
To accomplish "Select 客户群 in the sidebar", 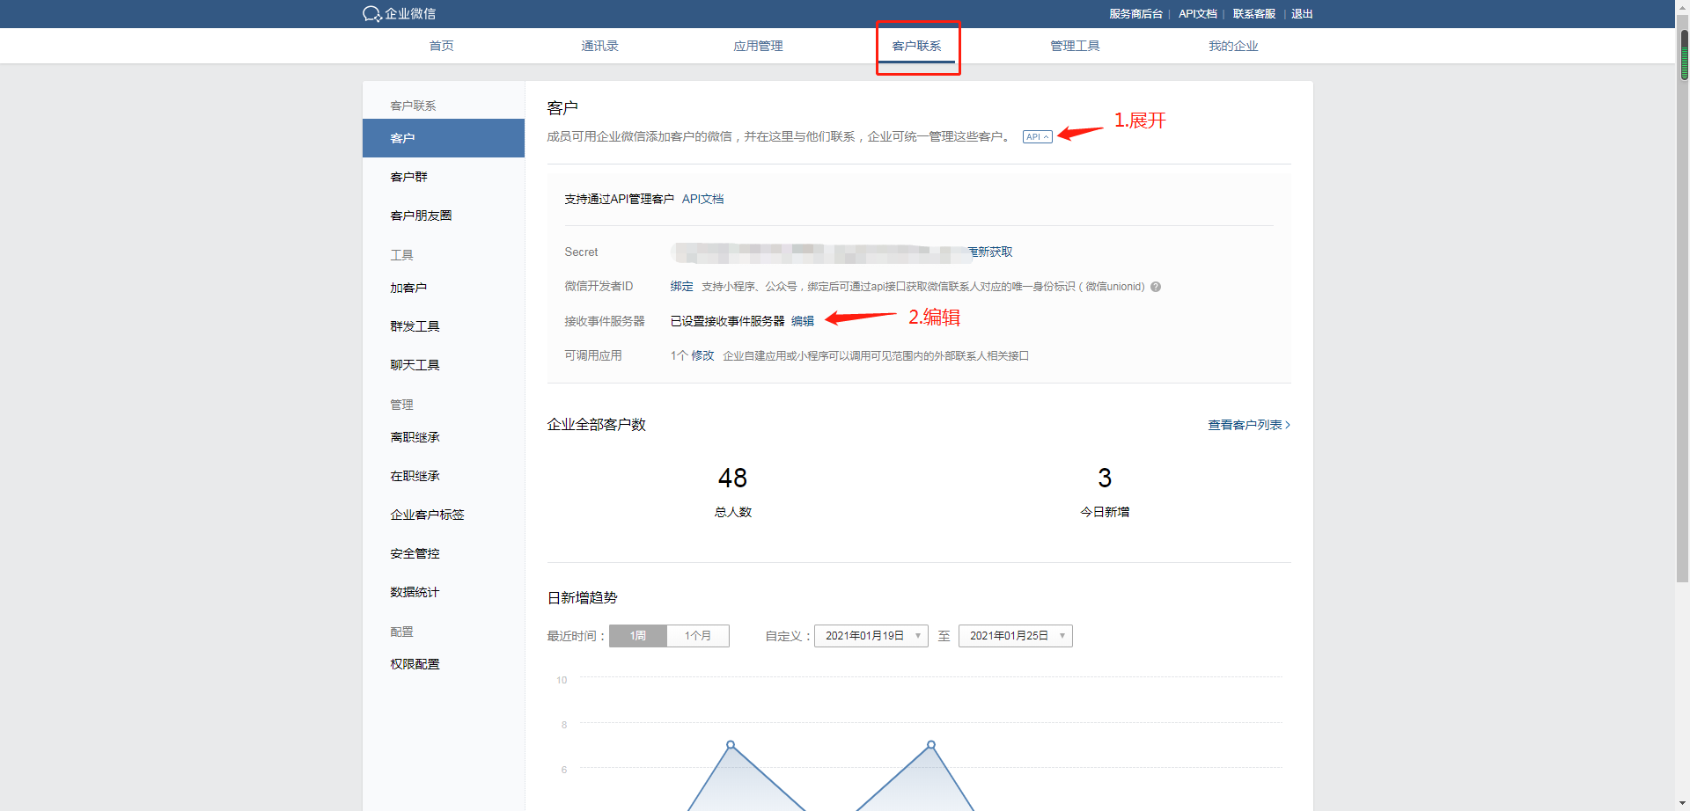I will pyautogui.click(x=408, y=176).
